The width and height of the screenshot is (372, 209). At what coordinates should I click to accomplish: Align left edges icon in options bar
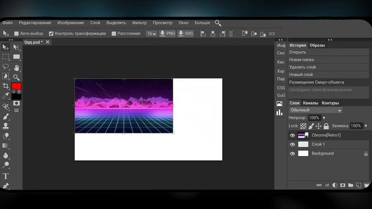(203, 34)
